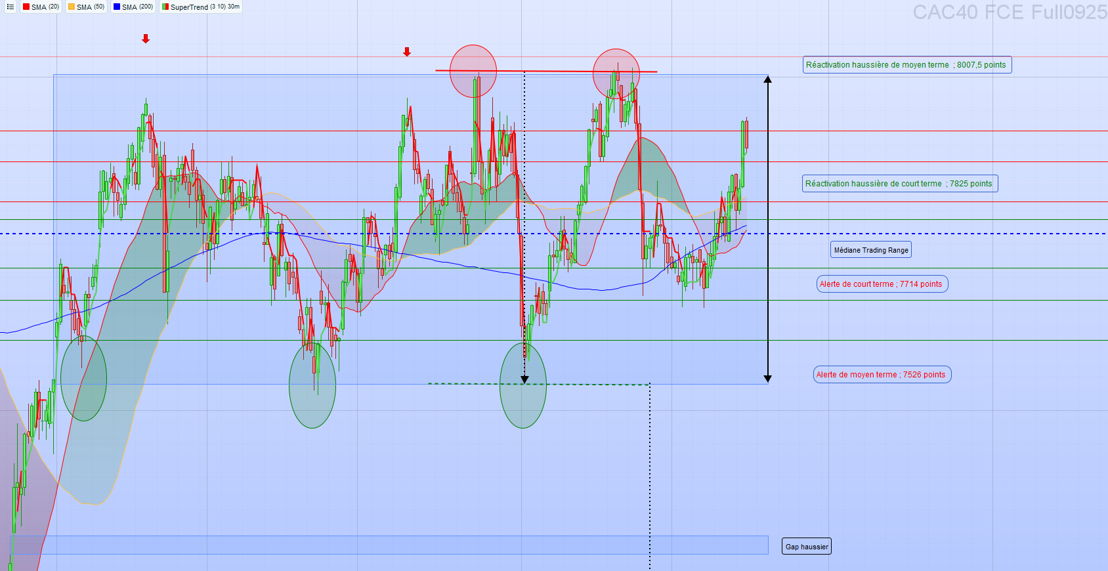The height and width of the screenshot is (571, 1108).
Task: Select the Alerte de moyen terme 7526 label
Action: coord(882,375)
